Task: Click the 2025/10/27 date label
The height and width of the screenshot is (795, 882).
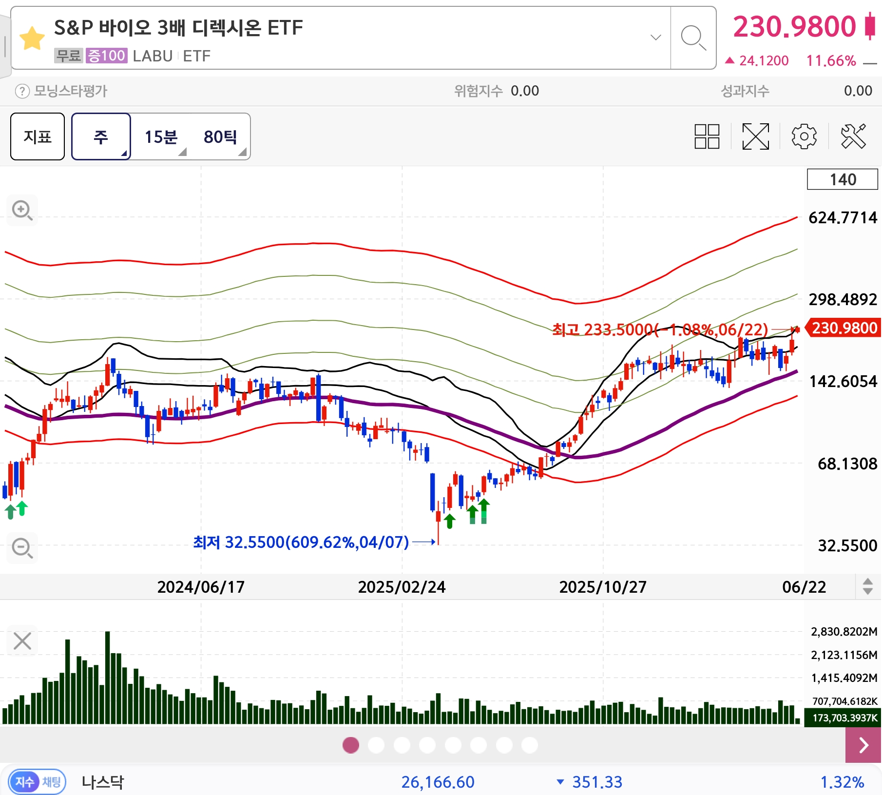Action: point(603,587)
